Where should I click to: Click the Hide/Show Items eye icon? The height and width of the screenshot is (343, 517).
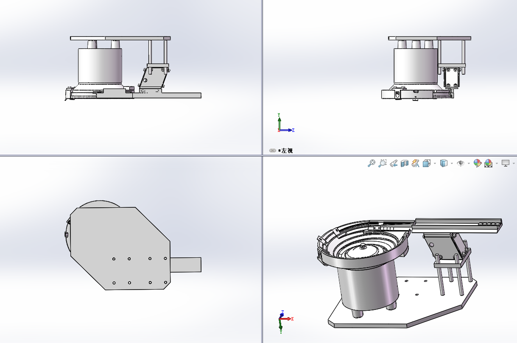click(461, 163)
